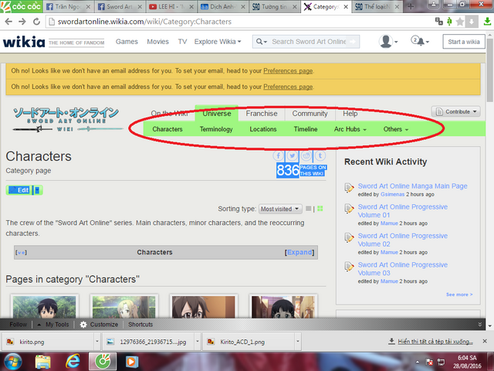Open the Sorting type Most visited dropdown
The width and height of the screenshot is (494, 371).
[279, 209]
